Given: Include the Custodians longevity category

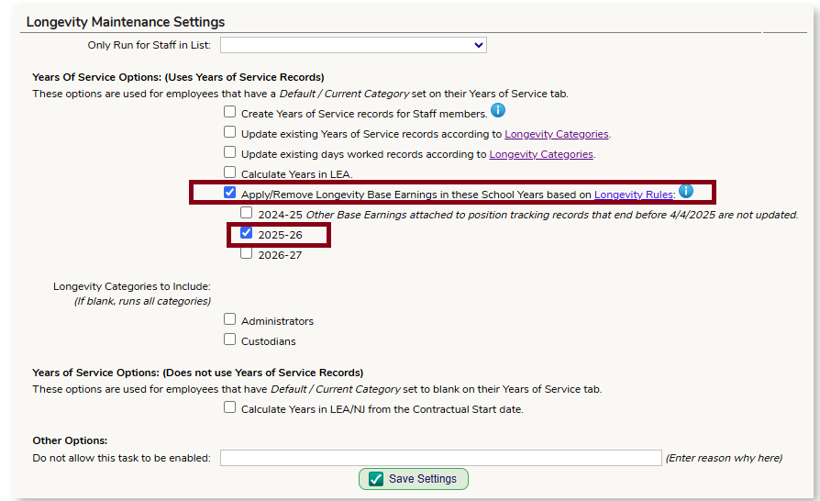Looking at the screenshot, I should point(229,340).
